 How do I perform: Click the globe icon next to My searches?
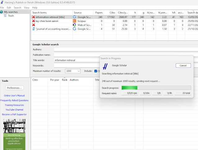tap(2, 12)
